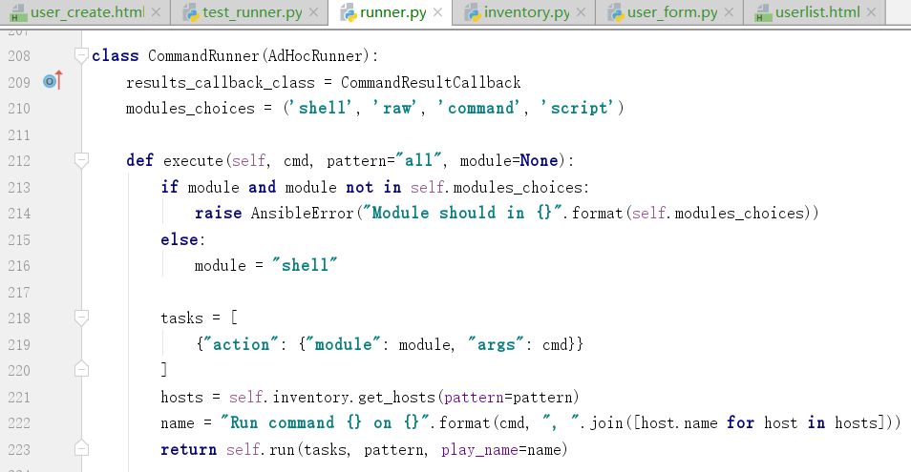Viewport: 911px width, 472px height.
Task: Click the HTML file icon on user_create.html tab
Action: pyautogui.click(x=18, y=12)
